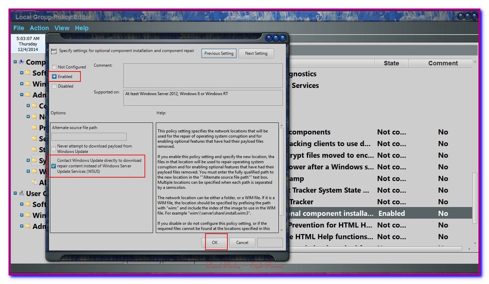Click the up arrow of the policy list scrollbar
The image size is (489, 284).
click(475, 62)
